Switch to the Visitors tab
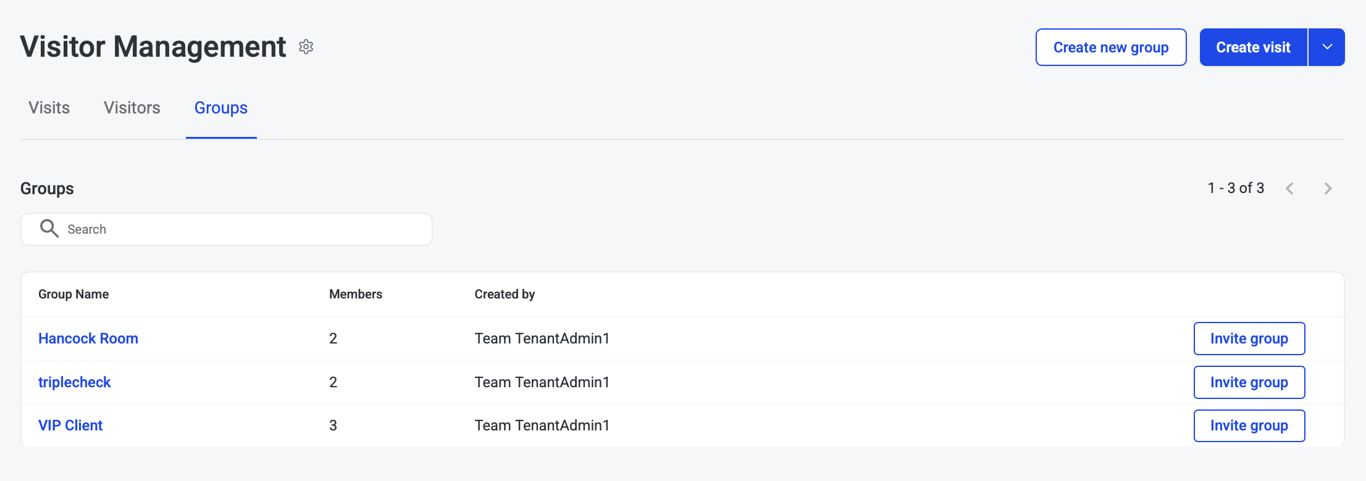 [132, 108]
